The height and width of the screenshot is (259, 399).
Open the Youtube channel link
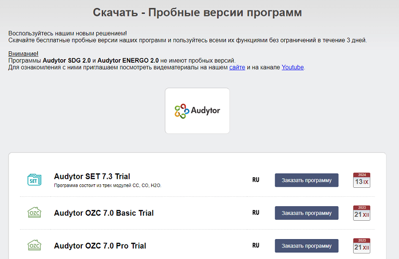point(293,67)
